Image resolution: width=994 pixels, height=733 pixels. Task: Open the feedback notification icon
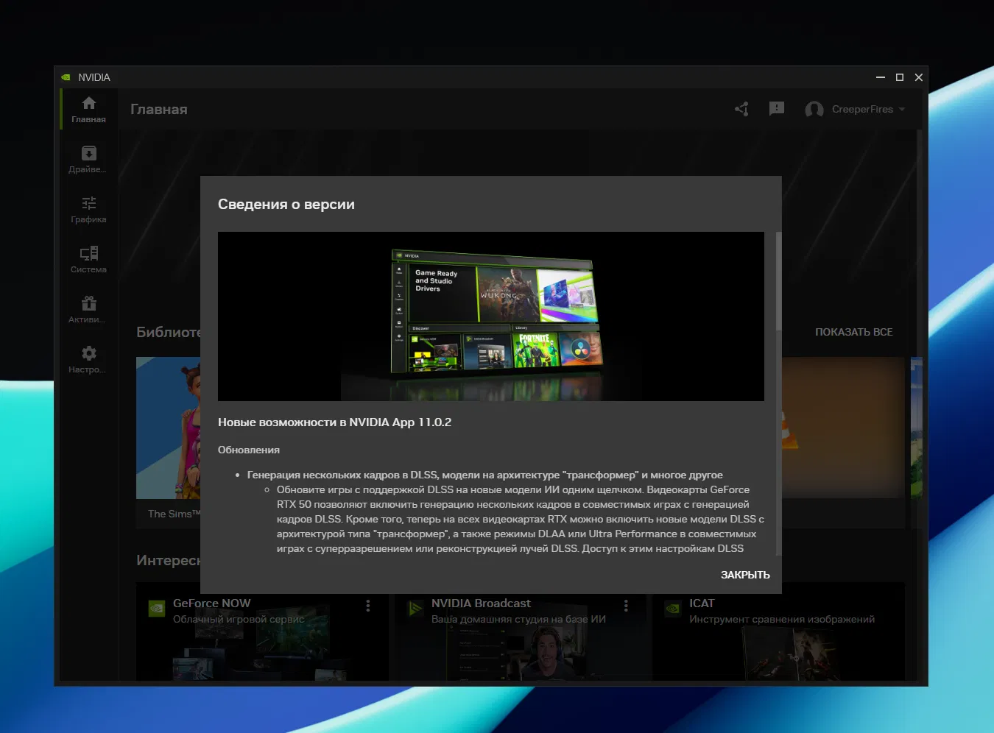[x=777, y=109]
